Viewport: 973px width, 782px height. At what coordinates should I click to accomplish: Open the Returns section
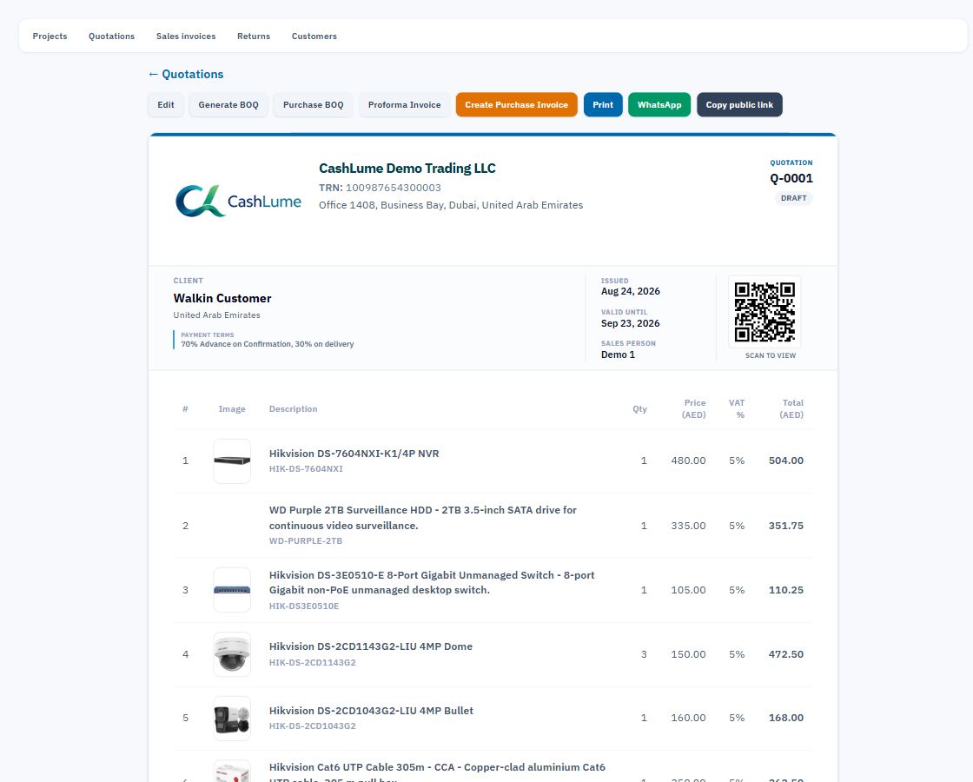click(254, 36)
